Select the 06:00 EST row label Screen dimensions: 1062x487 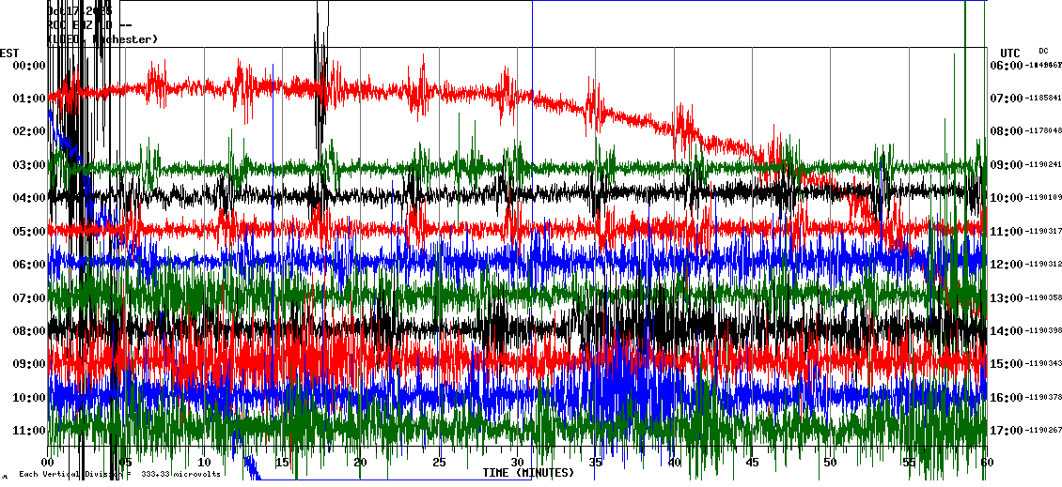29,265
